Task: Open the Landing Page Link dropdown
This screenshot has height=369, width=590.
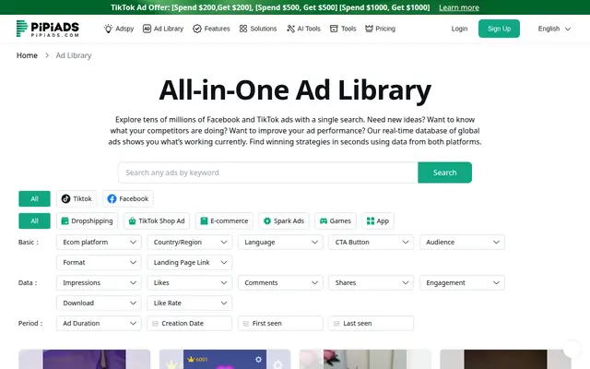Action: [190, 262]
